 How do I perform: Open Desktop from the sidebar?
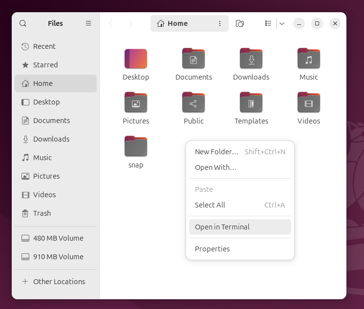[56, 102]
